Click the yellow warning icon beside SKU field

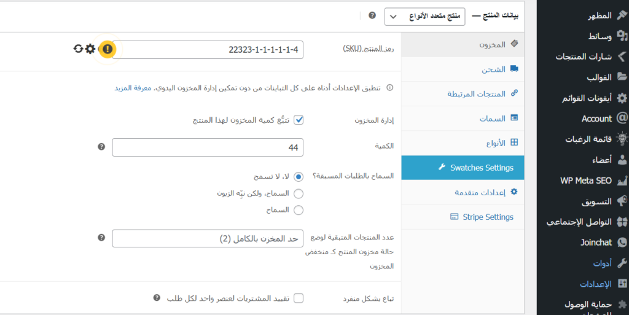click(x=107, y=49)
